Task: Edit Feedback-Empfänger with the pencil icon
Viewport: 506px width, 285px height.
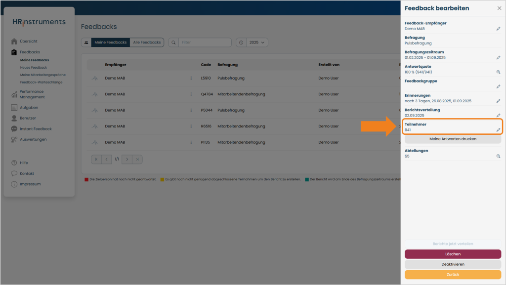Action: (498, 29)
